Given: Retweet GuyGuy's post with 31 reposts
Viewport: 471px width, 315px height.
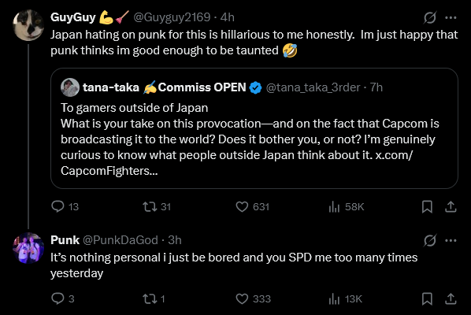Looking at the screenshot, I should (x=150, y=206).
